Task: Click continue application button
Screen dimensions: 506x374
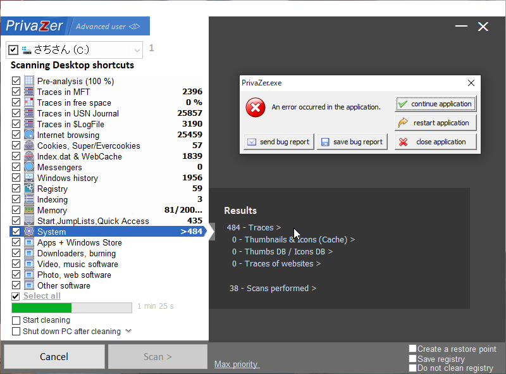Action: tap(435, 104)
